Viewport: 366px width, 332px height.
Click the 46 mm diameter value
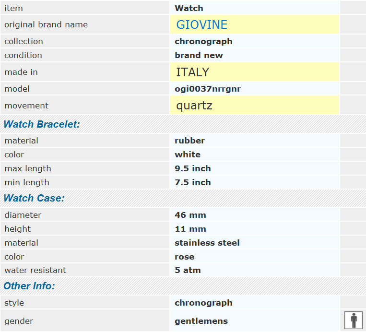point(190,215)
